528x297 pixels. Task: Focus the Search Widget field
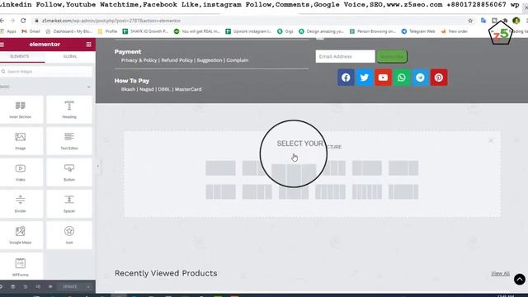[x=46, y=72]
